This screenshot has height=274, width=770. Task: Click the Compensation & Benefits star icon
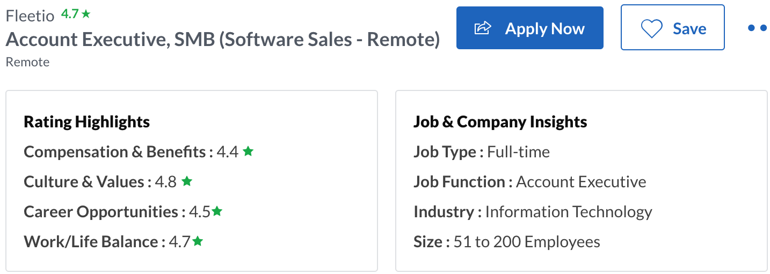[x=248, y=151]
